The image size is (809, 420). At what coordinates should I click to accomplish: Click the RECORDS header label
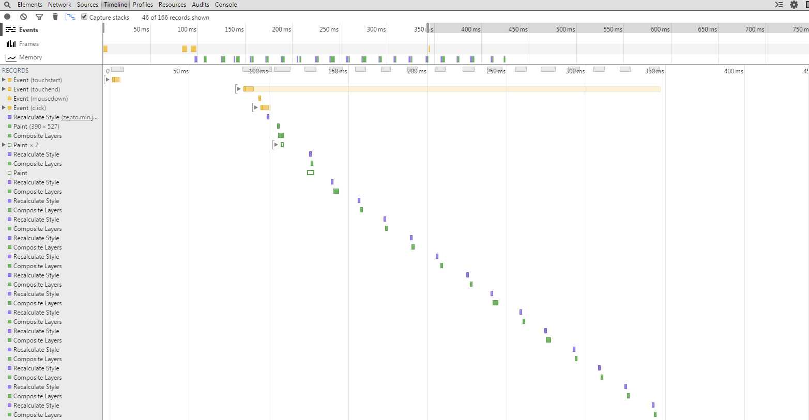(x=16, y=71)
